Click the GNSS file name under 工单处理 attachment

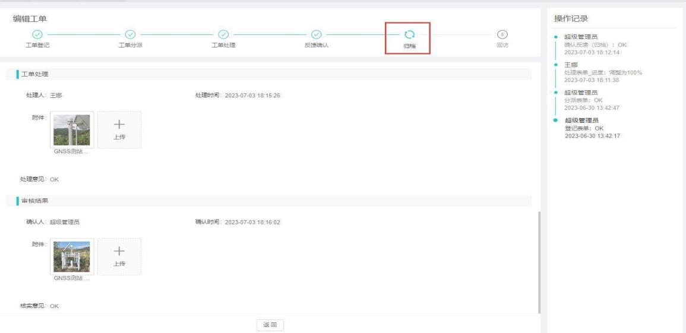pos(71,151)
